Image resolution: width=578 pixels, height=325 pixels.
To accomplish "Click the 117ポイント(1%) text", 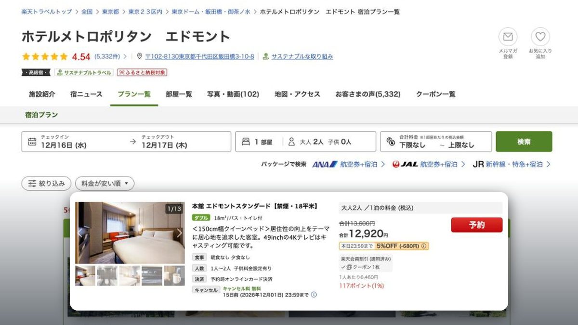I will pos(361,286).
